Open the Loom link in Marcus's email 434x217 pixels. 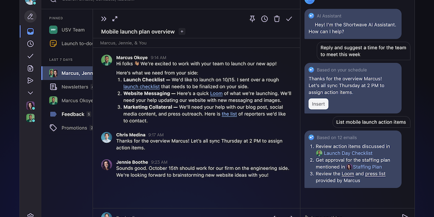[x=216, y=93]
